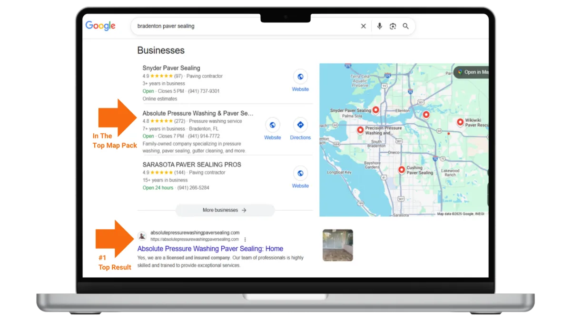Click the (97) reviews count
This screenshot has height=321, width=571.
point(178,76)
